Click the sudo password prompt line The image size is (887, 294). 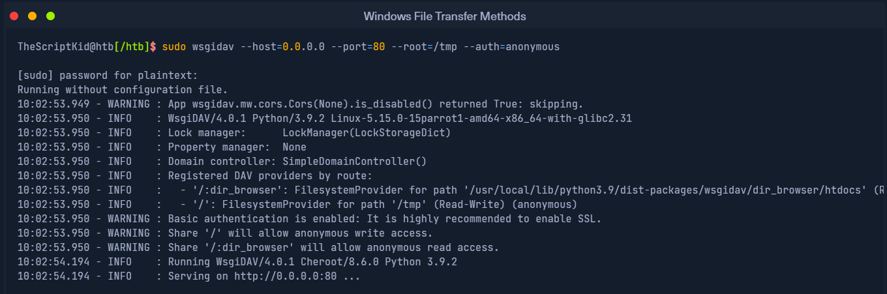pyautogui.click(x=107, y=76)
